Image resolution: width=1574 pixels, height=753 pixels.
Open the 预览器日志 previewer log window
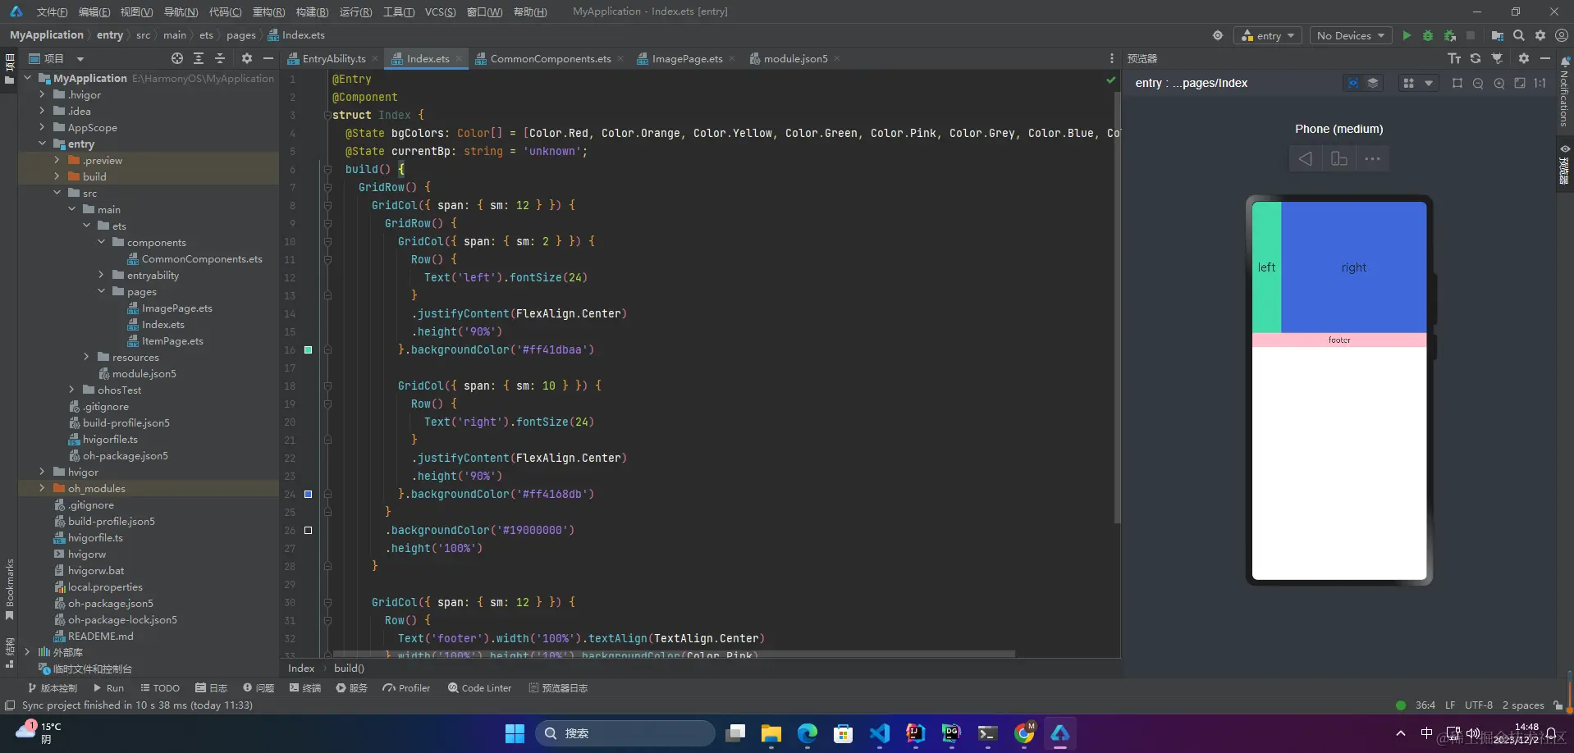click(558, 688)
